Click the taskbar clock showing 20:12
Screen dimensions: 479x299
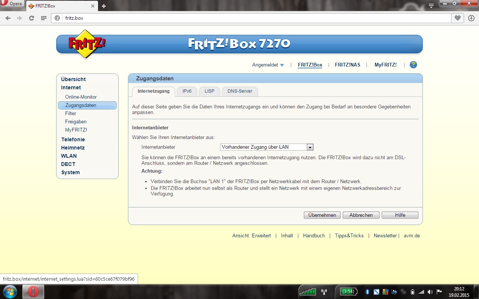pyautogui.click(x=459, y=292)
